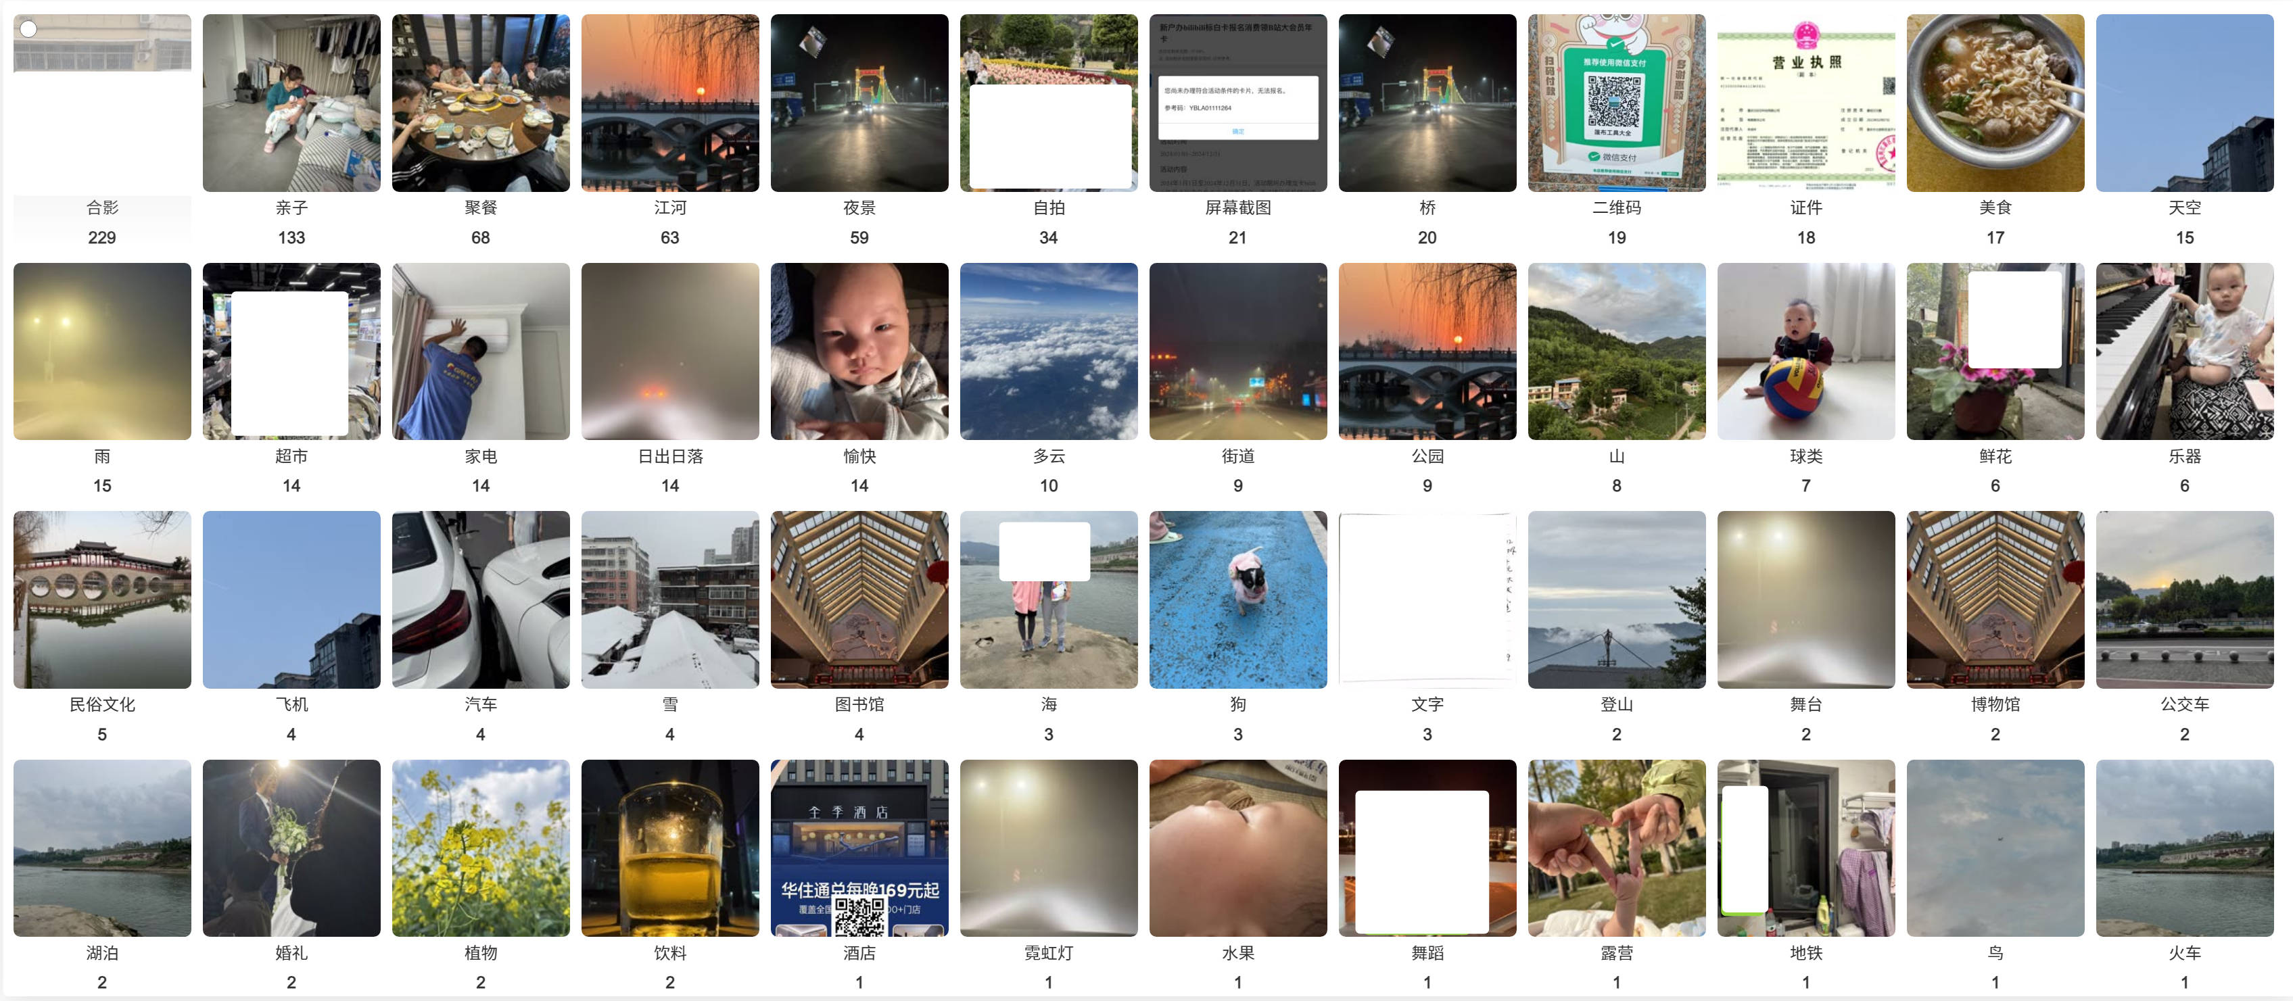The height and width of the screenshot is (1001, 2293).
Task: Select the 合影 album circle checkbox
Action: pyautogui.click(x=28, y=29)
